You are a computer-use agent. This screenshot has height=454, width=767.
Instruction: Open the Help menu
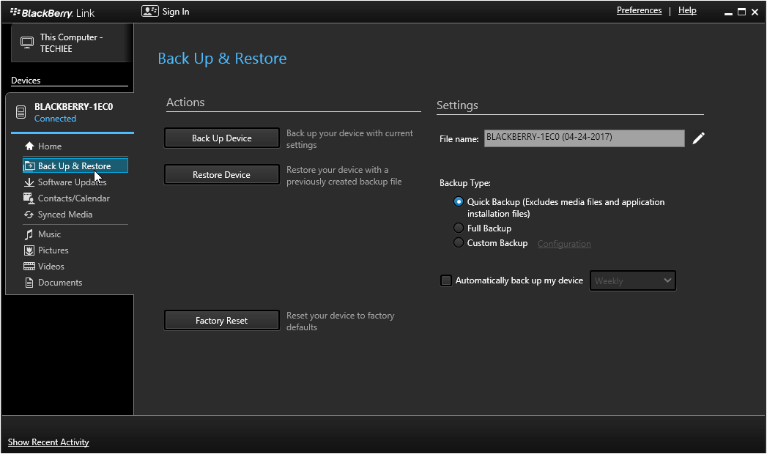coord(686,10)
